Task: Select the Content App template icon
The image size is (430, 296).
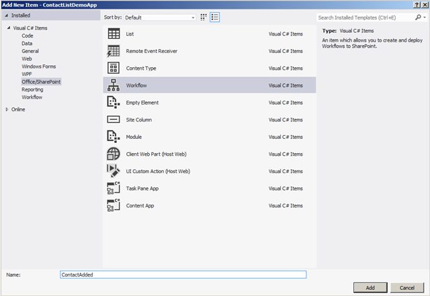Action: 114,205
